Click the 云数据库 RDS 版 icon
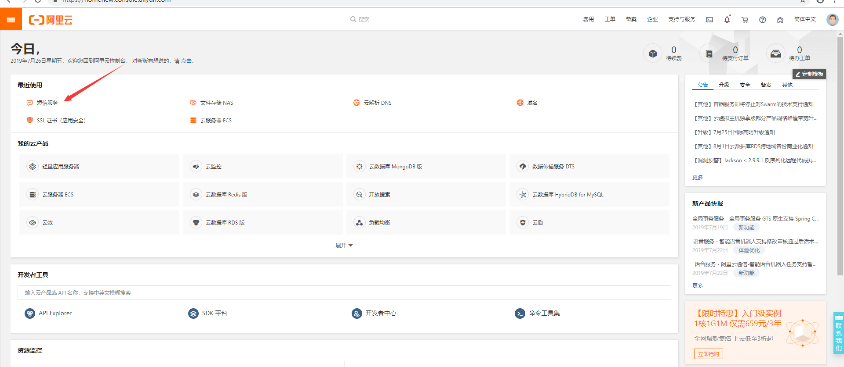Image resolution: width=844 pixels, height=367 pixels. 196,223
